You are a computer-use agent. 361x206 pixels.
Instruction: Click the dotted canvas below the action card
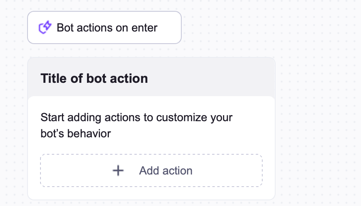point(151,203)
